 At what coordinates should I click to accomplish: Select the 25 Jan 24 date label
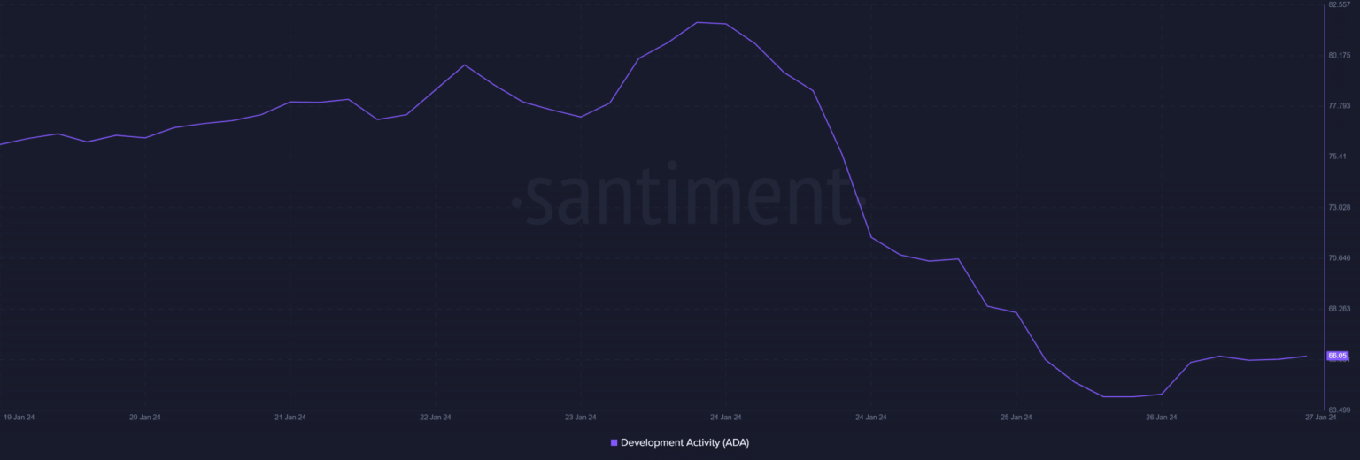tap(1016, 417)
